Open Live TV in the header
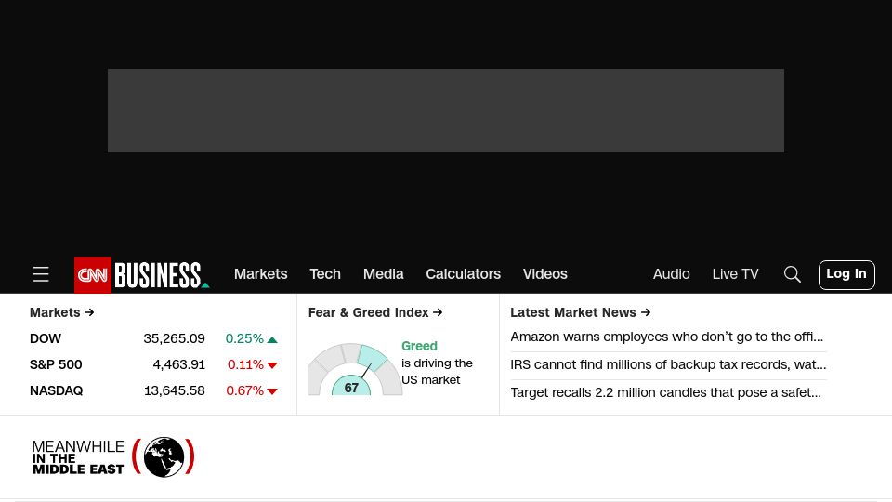 (x=735, y=273)
